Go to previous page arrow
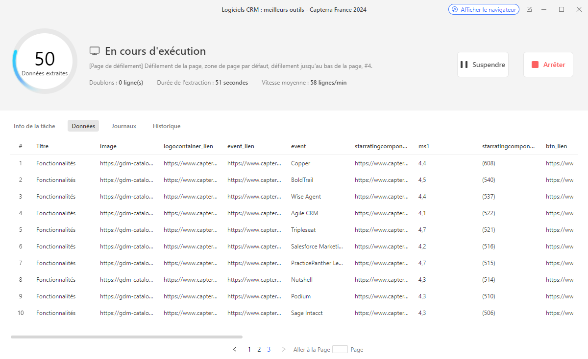This screenshot has height=359, width=588. (x=235, y=349)
